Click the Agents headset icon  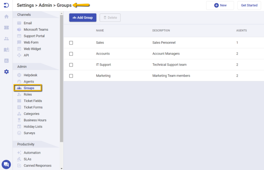[x=19, y=81]
